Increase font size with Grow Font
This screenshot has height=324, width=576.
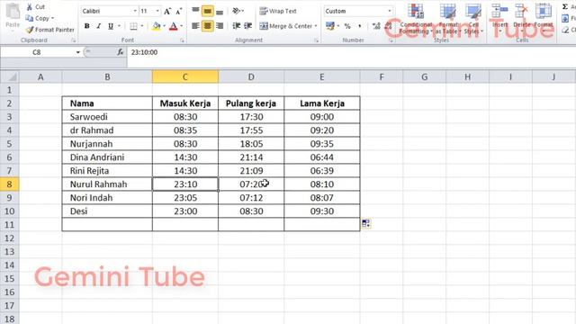point(167,12)
